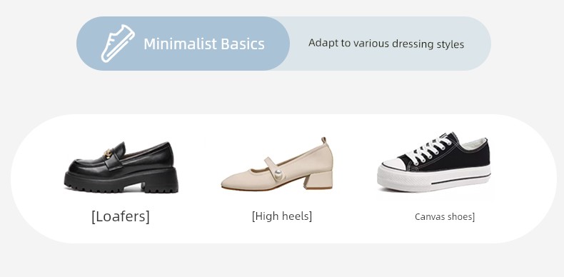Click the white laces on canvas shoe
This screenshot has height=277, width=564.
point(433,148)
